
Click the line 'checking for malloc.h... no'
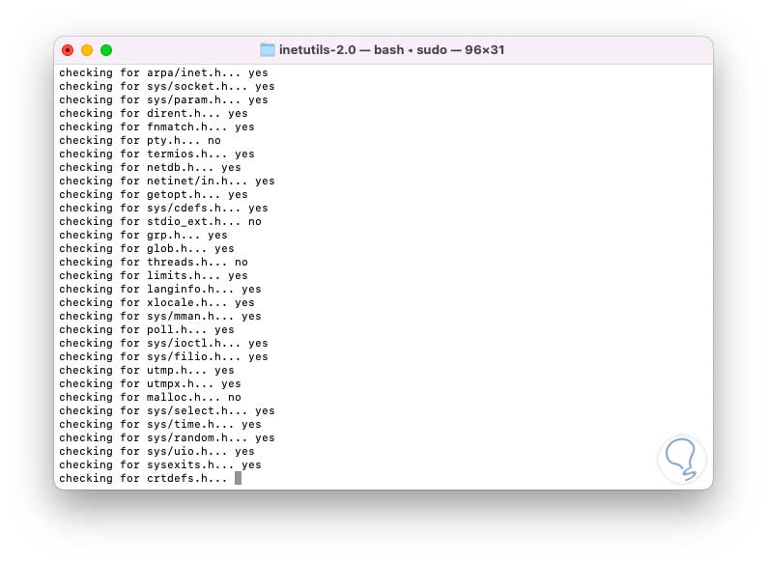150,398
